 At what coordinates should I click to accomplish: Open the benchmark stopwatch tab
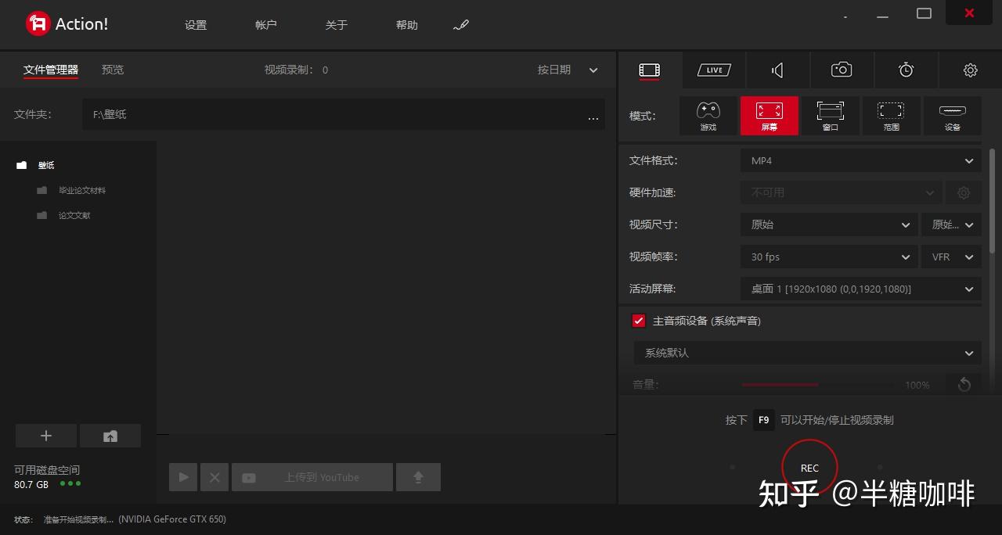click(906, 70)
